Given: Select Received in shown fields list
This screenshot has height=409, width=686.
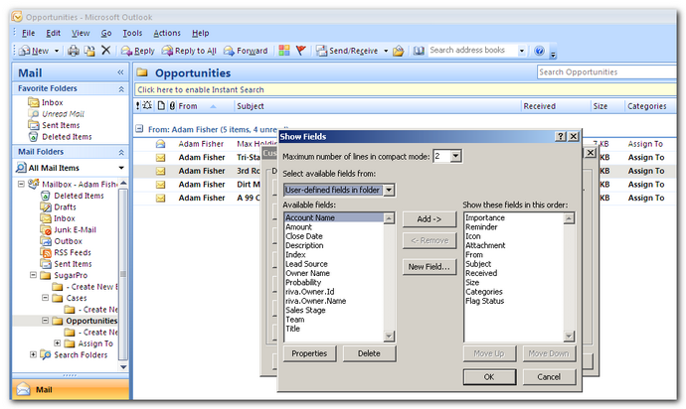Looking at the screenshot, I should click(x=481, y=273).
